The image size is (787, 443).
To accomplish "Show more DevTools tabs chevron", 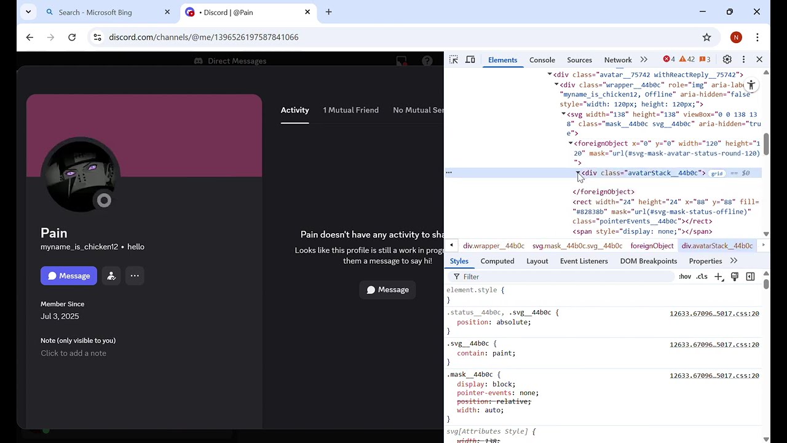I will (644, 60).
